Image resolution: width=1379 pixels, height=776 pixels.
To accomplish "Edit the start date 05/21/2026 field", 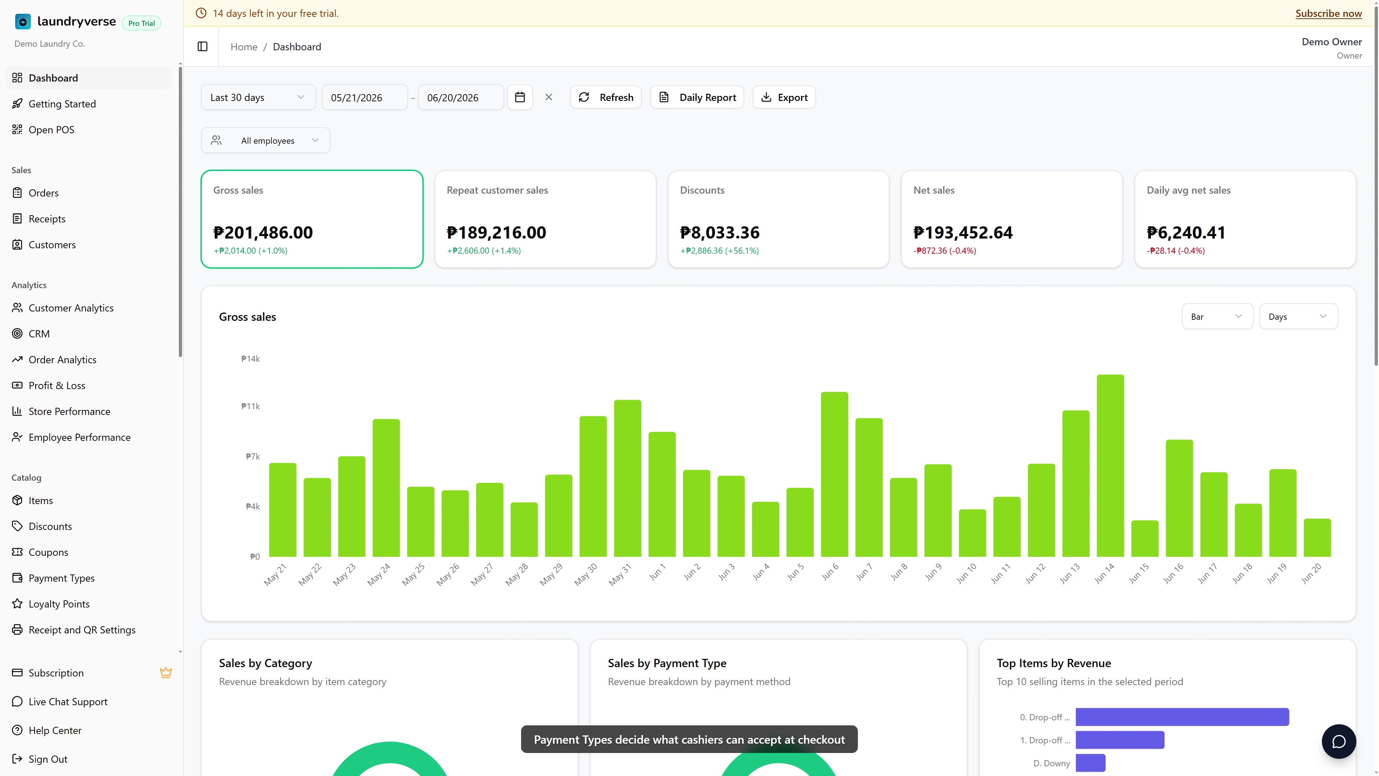I will coord(365,97).
